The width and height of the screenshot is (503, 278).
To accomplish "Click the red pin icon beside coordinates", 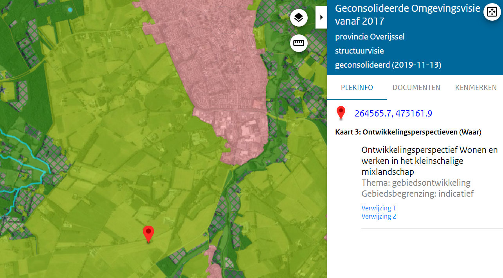I will tap(341, 113).
